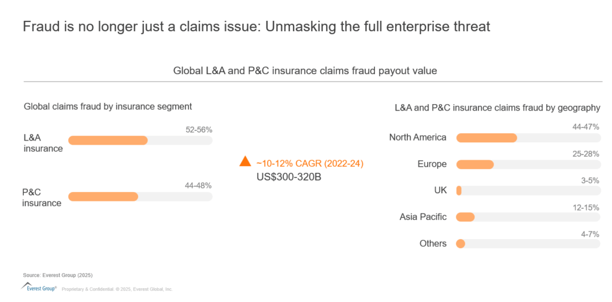Image resolution: width=612 pixels, height=302 pixels.
Task: Click the Asia Pacific fraud share bar
Action: [528, 216]
